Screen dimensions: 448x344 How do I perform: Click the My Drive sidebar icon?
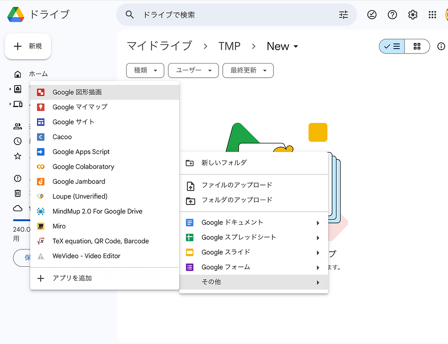[18, 89]
